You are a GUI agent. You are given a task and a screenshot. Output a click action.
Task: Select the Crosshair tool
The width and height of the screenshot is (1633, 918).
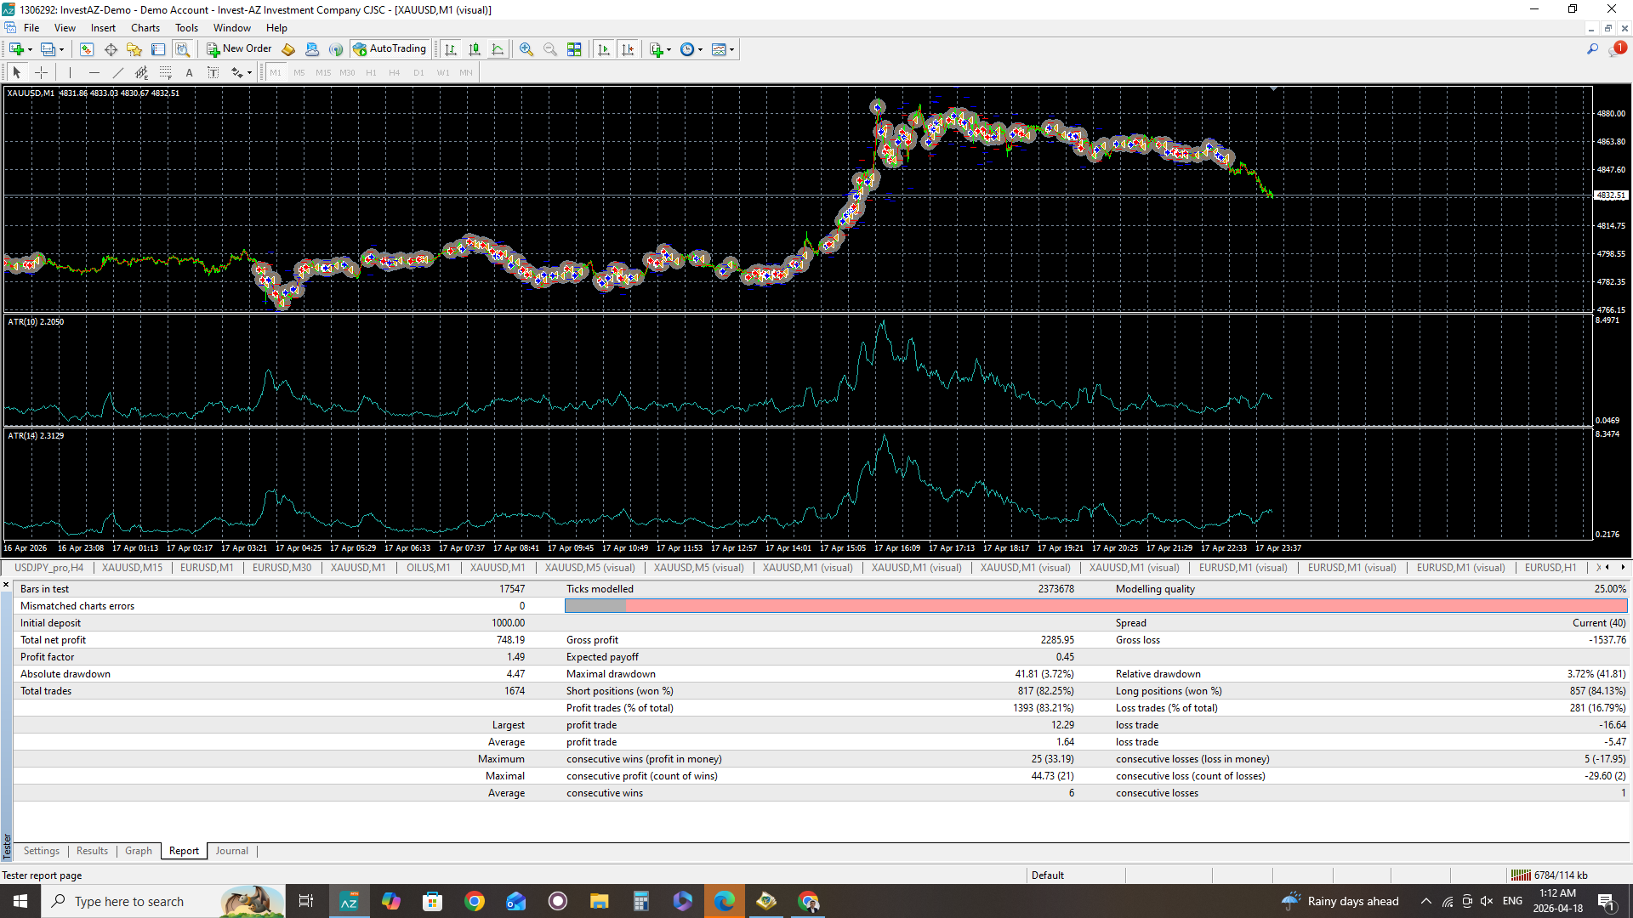pos(41,73)
